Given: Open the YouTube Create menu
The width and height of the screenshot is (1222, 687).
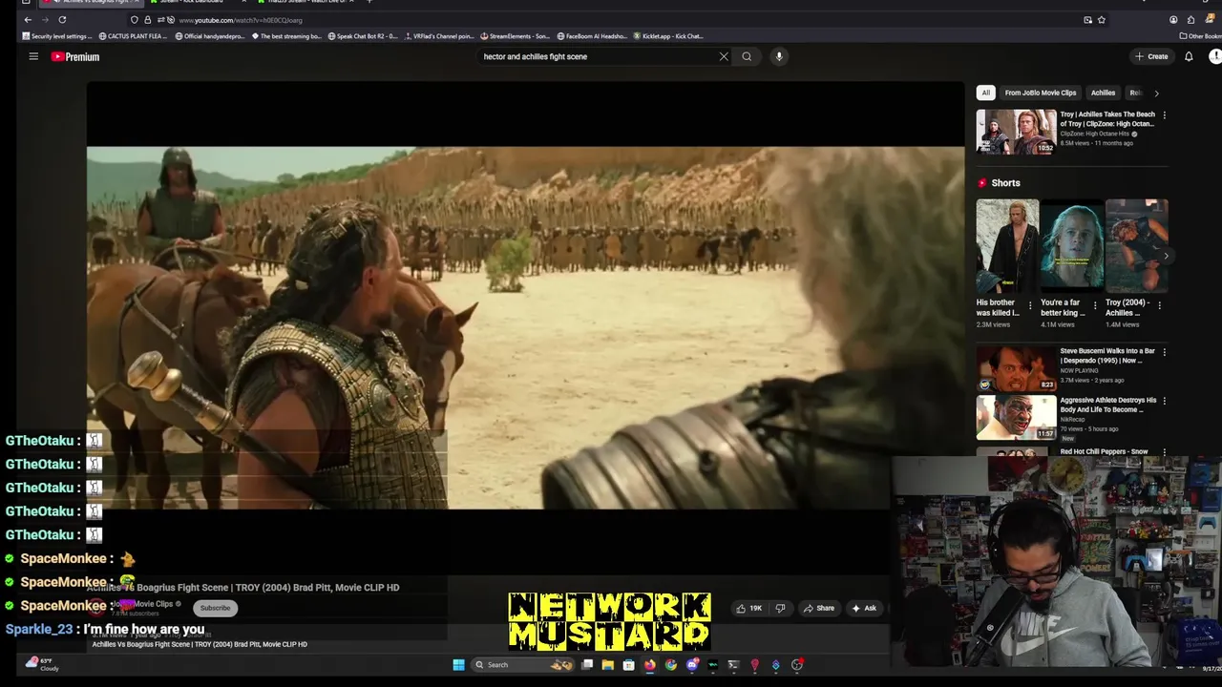Looking at the screenshot, I should pos(1151,56).
